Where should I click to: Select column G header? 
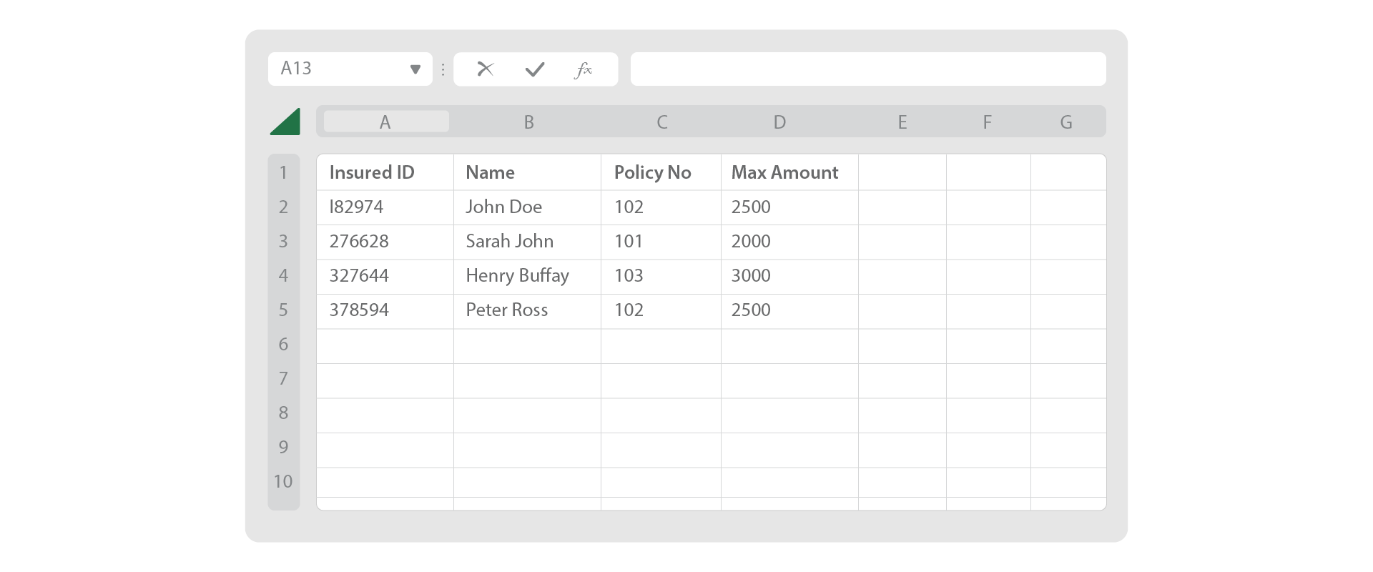pos(1066,122)
